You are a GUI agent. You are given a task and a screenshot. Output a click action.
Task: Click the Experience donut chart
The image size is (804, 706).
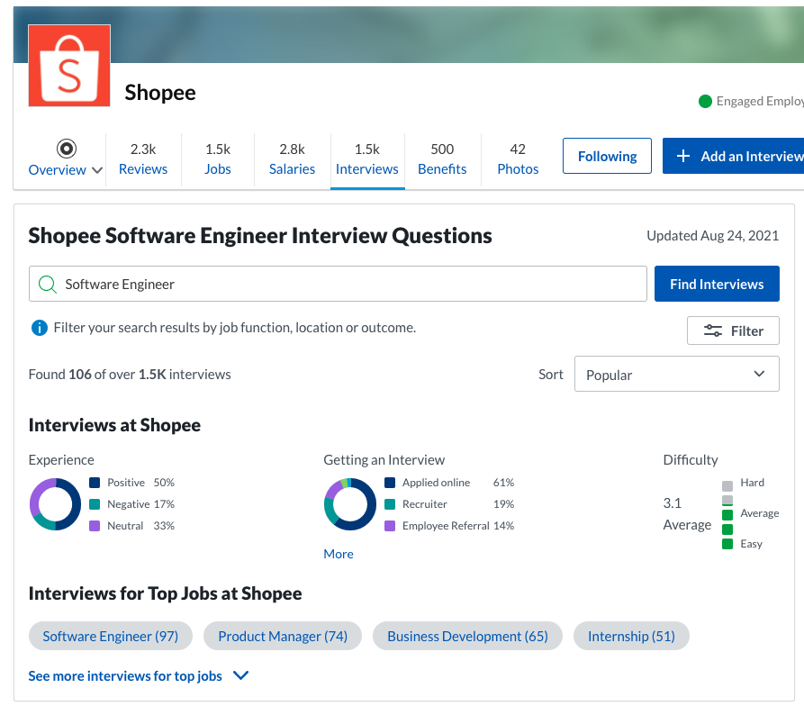[56, 504]
